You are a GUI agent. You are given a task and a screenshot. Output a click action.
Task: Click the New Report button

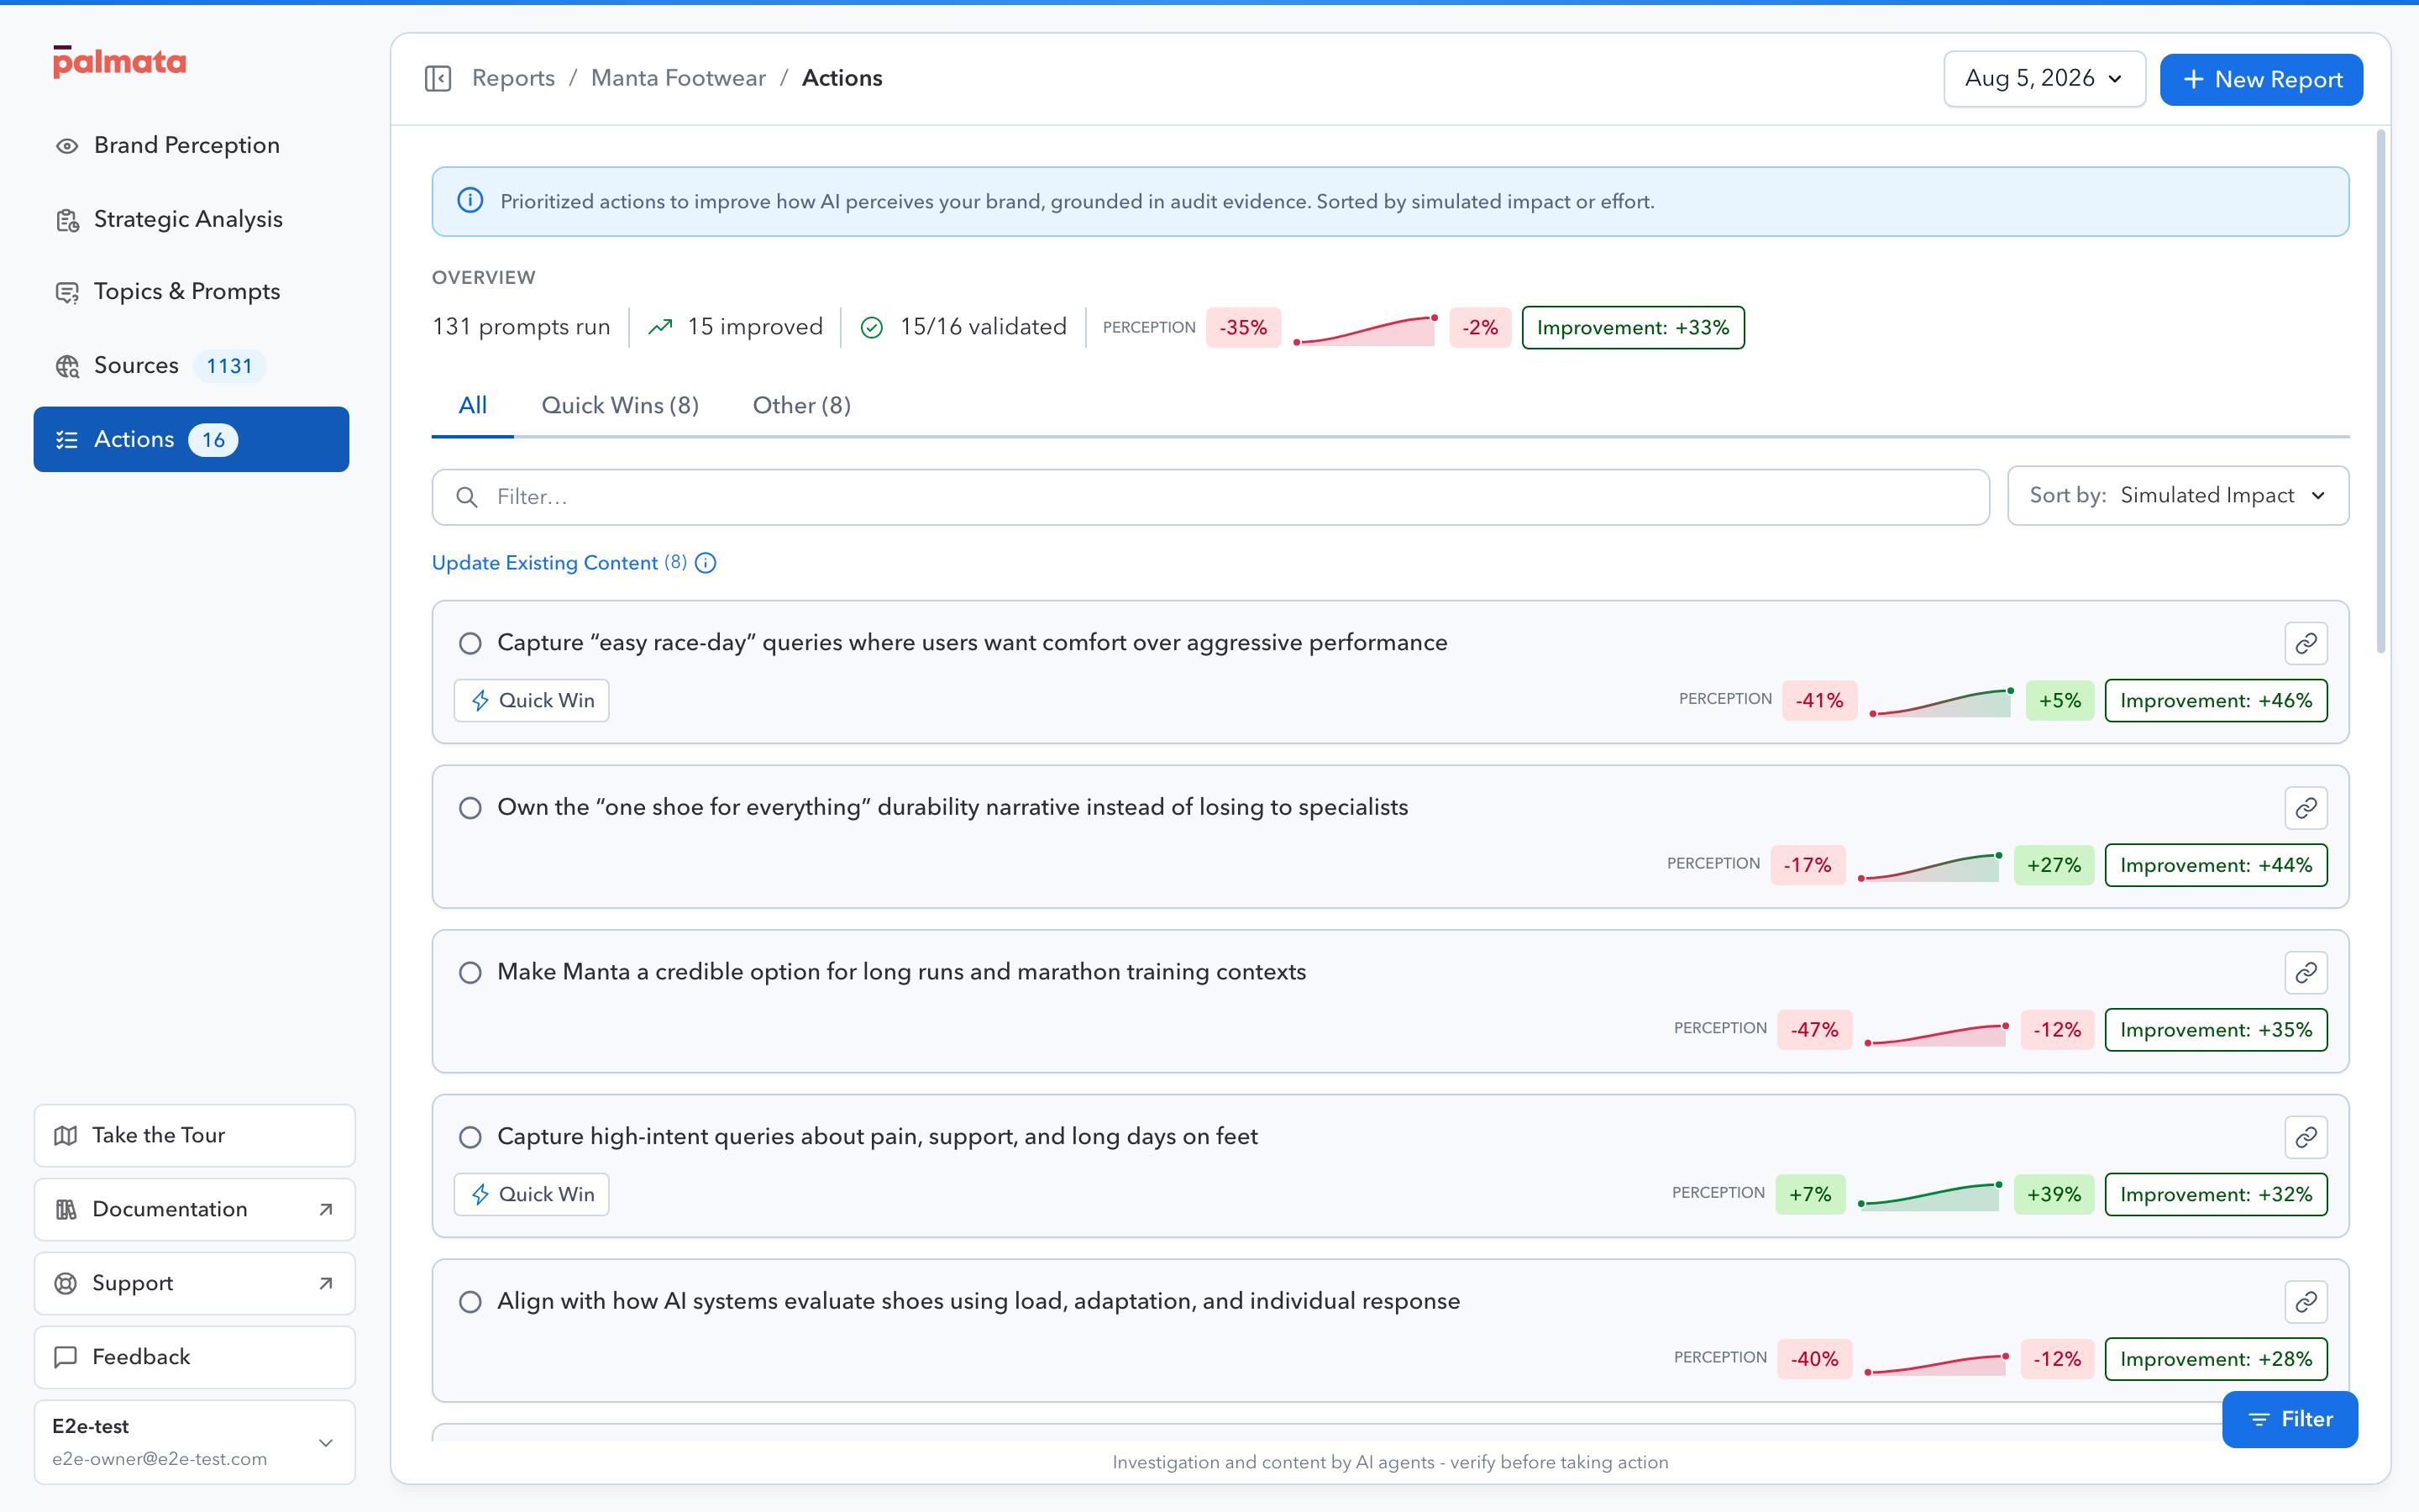click(2261, 80)
